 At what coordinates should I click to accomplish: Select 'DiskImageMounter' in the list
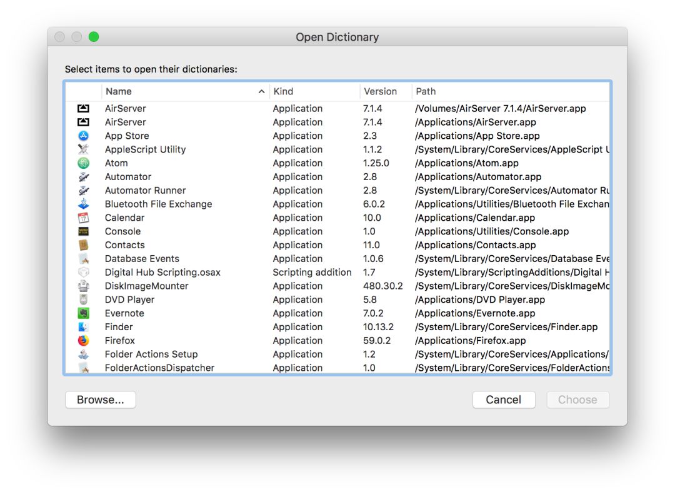tap(147, 286)
